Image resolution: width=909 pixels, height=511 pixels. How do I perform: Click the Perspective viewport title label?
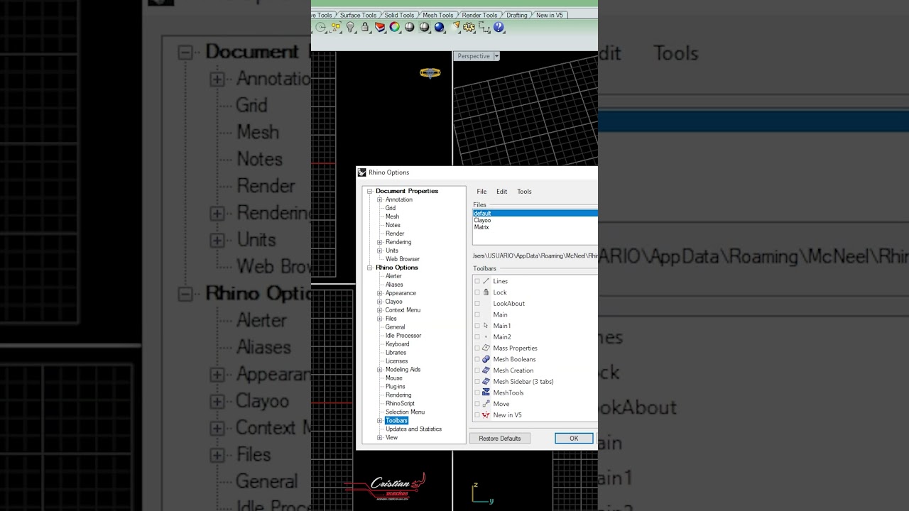pyautogui.click(x=474, y=56)
